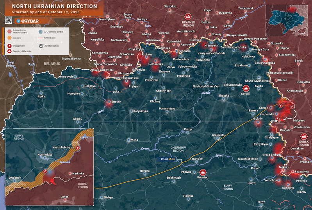Screen dimensions: 312x210
Task: Click the 'KURSK REGION' label inside the inset
Action: click(x=83, y=186)
